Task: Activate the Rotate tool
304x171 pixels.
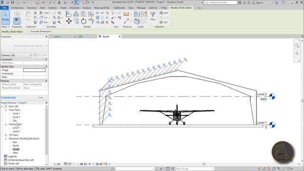Action: tap(84, 21)
